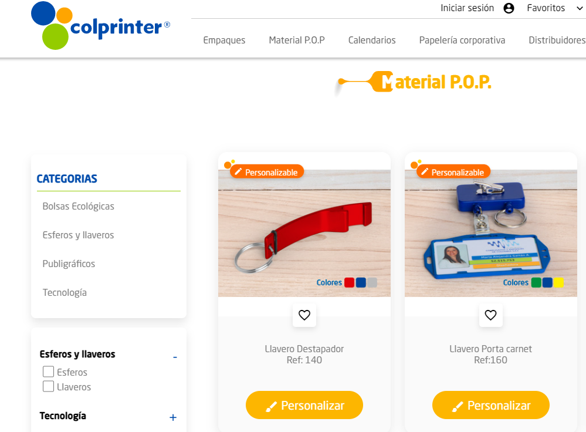
Task: Favorite the Llavero Porta carnet with heart icon
Action: (x=490, y=315)
